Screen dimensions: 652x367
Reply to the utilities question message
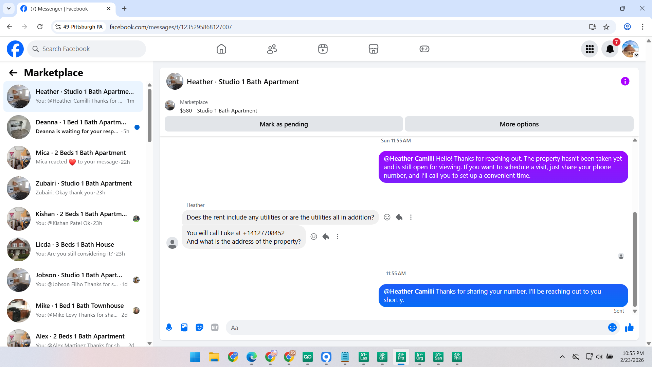coord(399,217)
